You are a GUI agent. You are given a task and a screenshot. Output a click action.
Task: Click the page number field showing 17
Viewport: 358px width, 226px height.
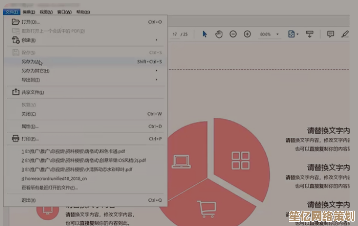pyautogui.click(x=175, y=34)
